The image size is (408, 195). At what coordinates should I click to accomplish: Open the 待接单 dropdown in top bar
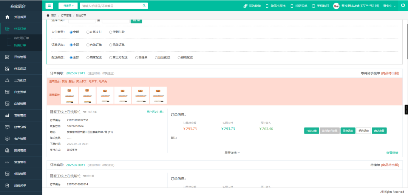[x=68, y=6]
